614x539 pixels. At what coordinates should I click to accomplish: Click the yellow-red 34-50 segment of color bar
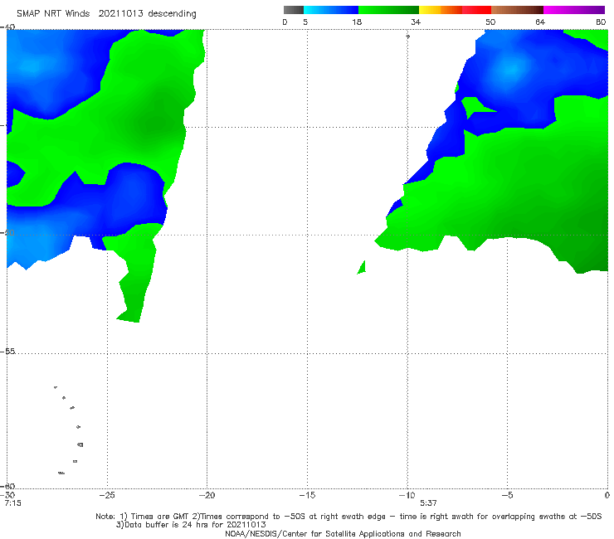pos(455,10)
